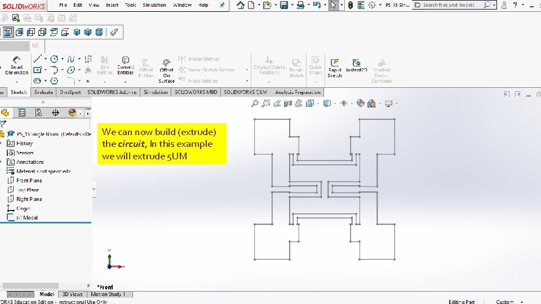Click the Previous View icon
The image size is (541, 304).
[x=277, y=104]
